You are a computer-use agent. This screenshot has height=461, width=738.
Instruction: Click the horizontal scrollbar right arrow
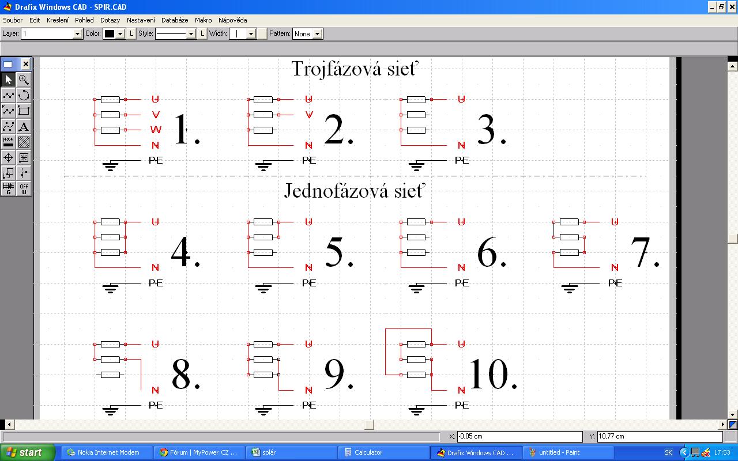tap(724, 425)
